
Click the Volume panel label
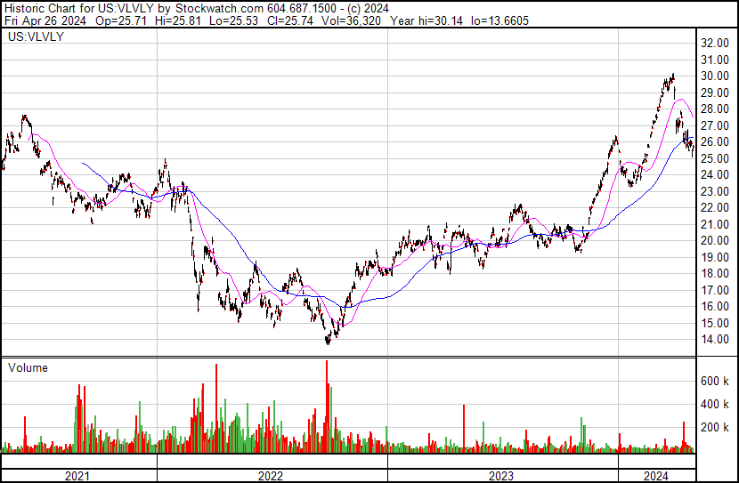pyautogui.click(x=27, y=367)
